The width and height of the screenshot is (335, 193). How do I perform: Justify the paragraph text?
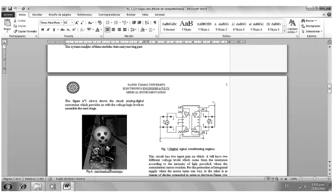point(125,29)
